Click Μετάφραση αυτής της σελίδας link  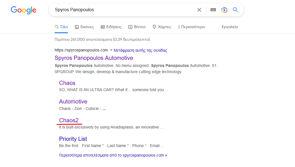140,50
